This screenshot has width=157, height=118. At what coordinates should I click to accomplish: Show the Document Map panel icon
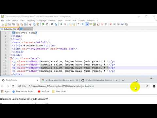click(x=94, y=24)
